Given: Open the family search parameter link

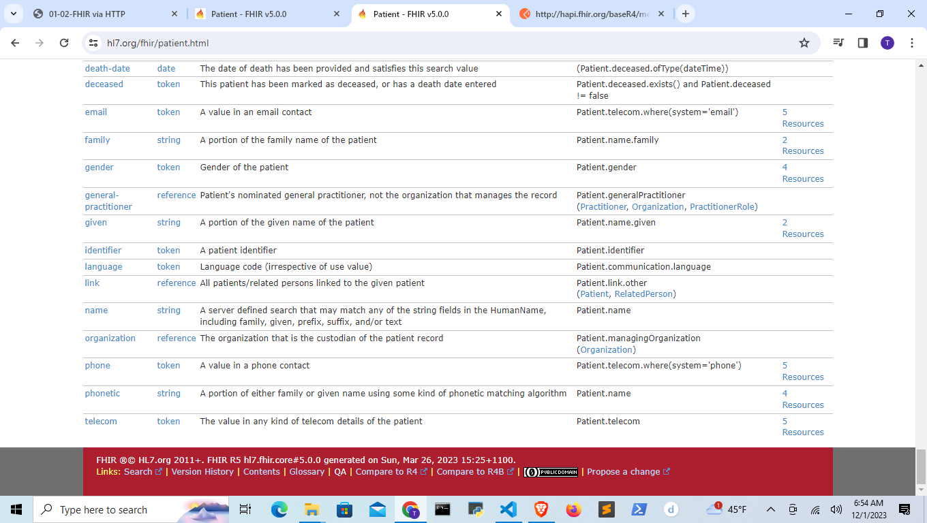Looking at the screenshot, I should point(97,140).
